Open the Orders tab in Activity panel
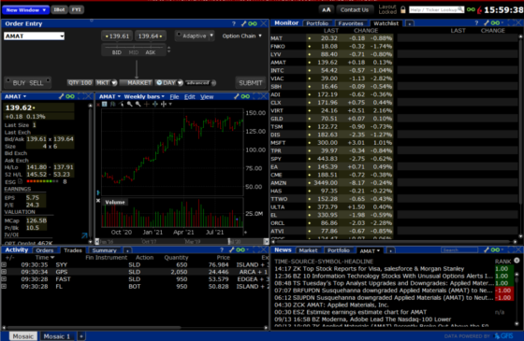This screenshot has height=341, width=524. 45,250
